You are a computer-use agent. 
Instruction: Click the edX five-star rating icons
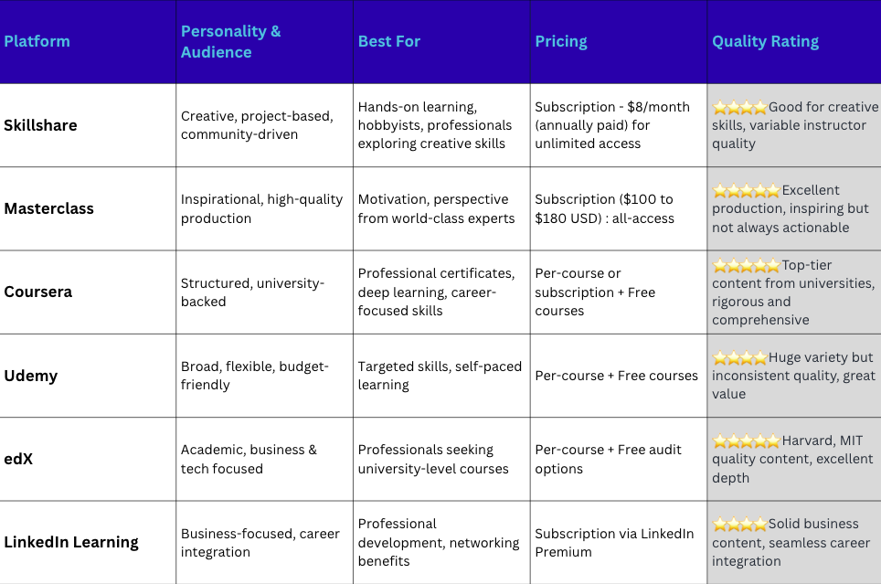(746, 441)
